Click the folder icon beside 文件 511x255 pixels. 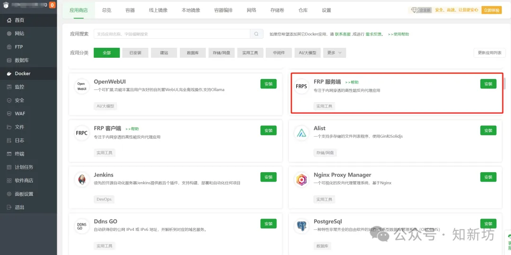tap(9, 127)
